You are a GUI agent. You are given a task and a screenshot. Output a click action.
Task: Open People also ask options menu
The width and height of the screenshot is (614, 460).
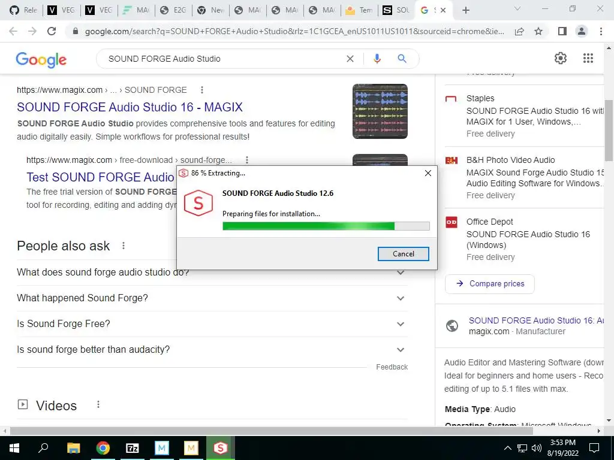124,246
